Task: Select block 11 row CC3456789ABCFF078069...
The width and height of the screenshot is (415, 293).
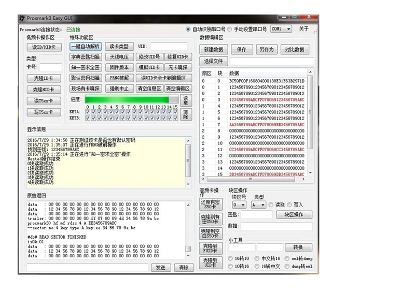Action: (253, 150)
